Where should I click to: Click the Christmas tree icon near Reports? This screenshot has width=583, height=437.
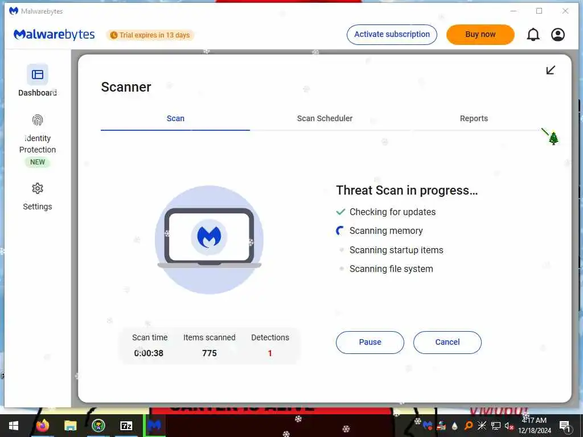pos(553,138)
